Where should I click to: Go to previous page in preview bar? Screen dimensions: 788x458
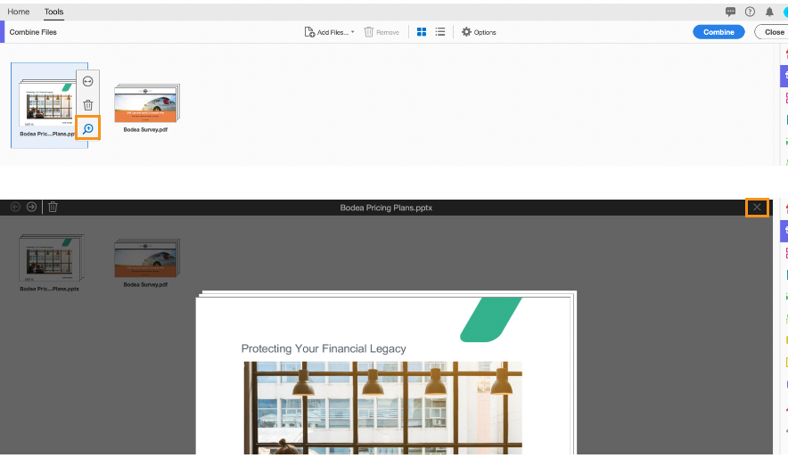[x=15, y=207]
